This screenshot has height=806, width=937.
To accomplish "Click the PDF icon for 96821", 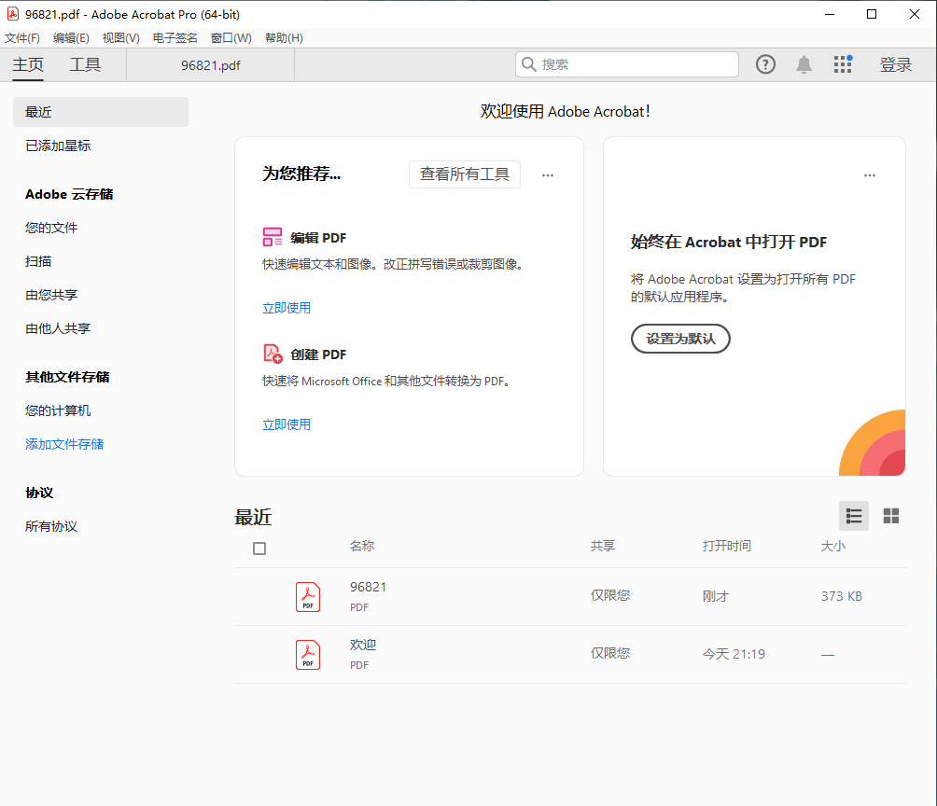I will point(308,596).
